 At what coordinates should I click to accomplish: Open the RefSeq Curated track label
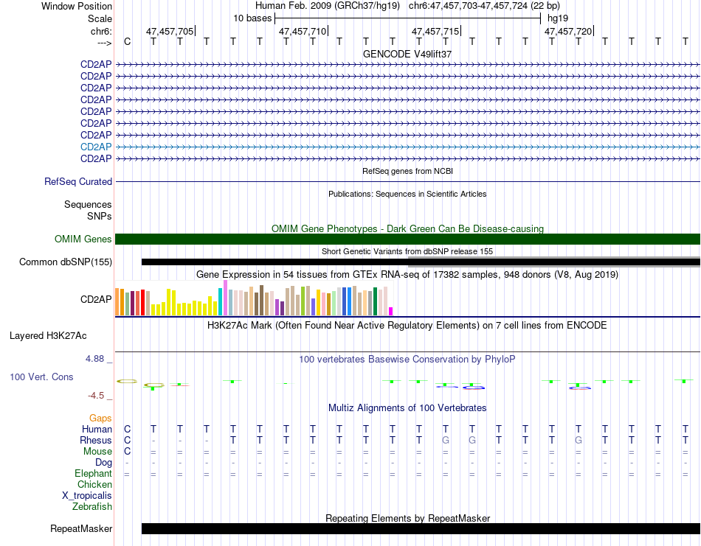[x=78, y=182]
